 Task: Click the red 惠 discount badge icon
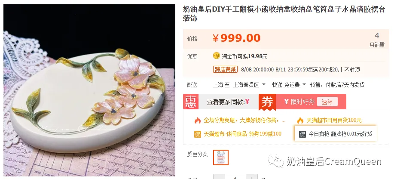191,102
